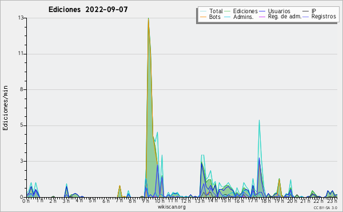This screenshot has height=212, width=343.
Task: Click the 2 h x-axis label
Action: [53, 201]
